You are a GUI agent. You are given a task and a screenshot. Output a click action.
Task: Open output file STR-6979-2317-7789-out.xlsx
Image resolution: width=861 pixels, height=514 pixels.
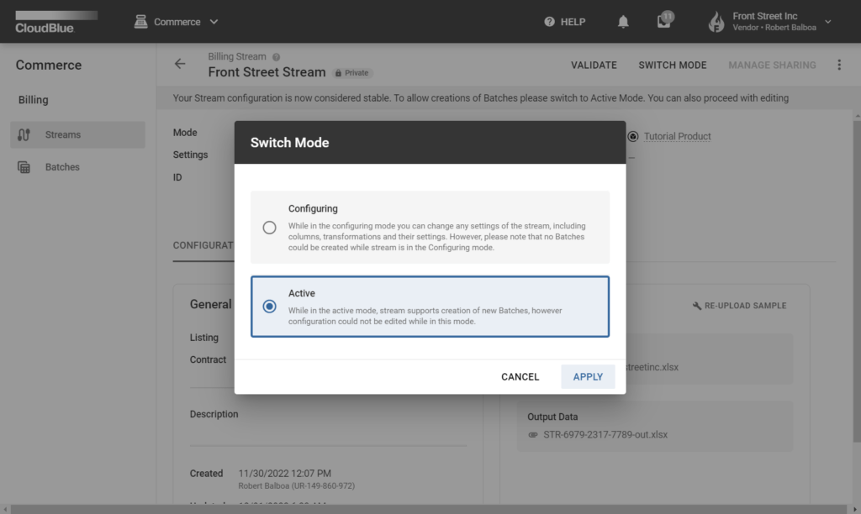pos(605,434)
